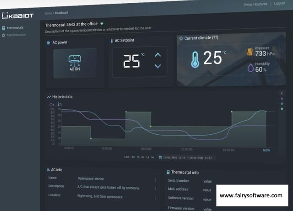Screen dimensions: 293x211
Task: Click the humidity percent axis icon
Action: point(52,105)
